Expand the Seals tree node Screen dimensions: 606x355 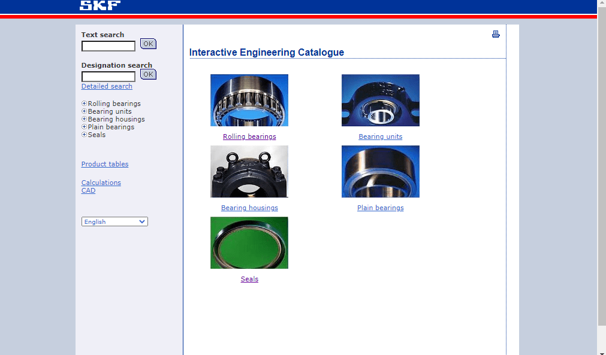click(85, 135)
